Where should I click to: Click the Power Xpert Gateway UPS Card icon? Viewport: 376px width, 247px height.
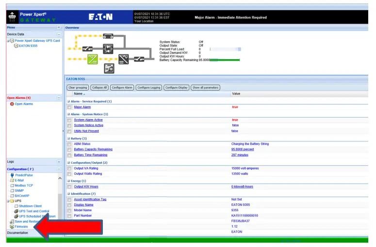pyautogui.click(x=12, y=41)
